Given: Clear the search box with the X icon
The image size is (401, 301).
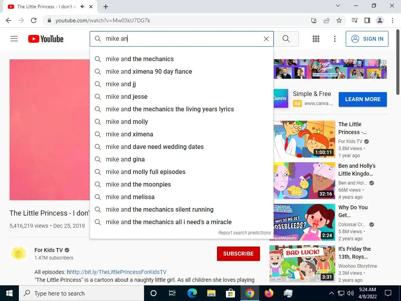Looking at the screenshot, I should (266, 39).
